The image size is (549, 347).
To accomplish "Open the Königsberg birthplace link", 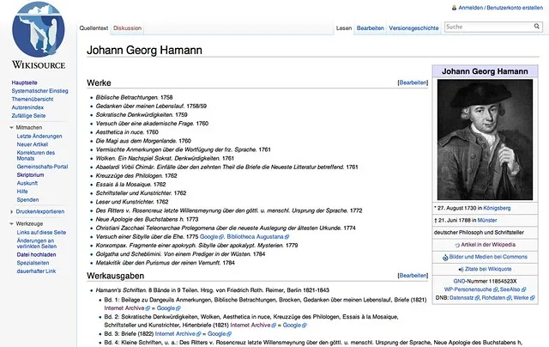I will 498,207.
